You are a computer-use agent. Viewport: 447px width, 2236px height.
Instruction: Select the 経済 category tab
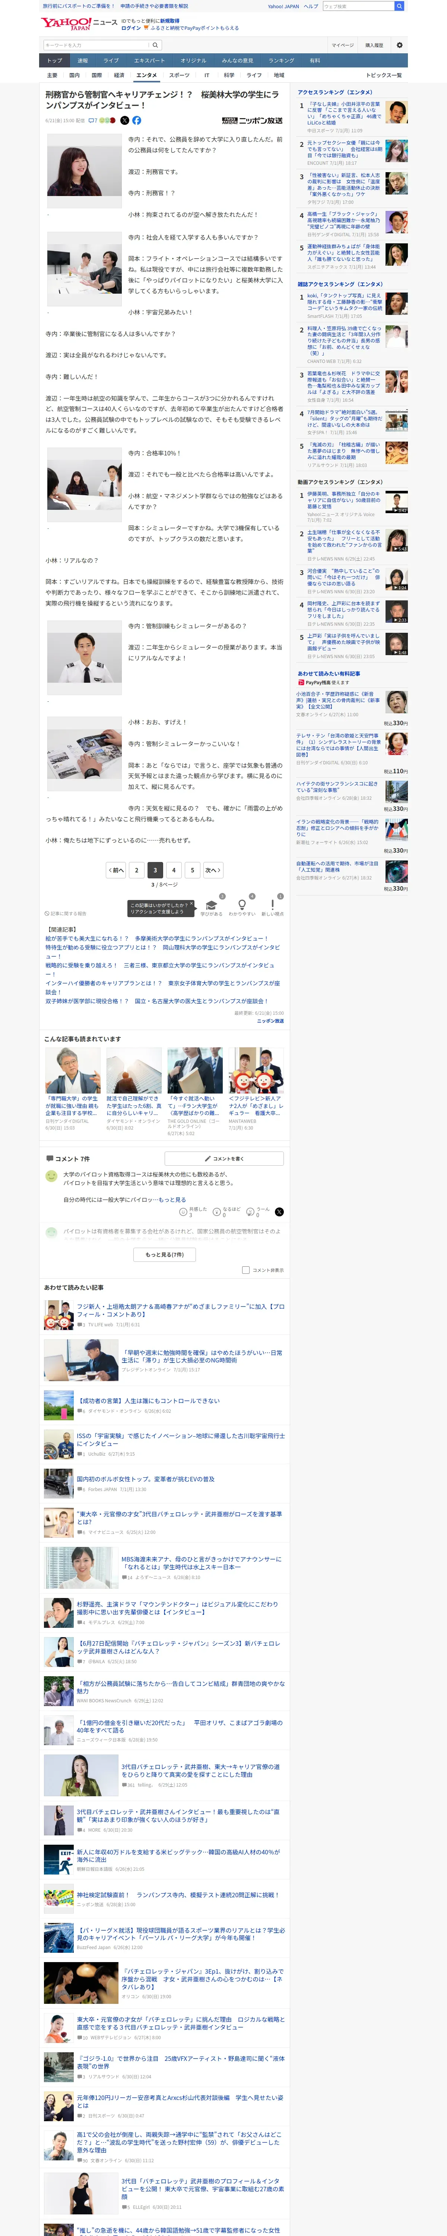(x=119, y=76)
